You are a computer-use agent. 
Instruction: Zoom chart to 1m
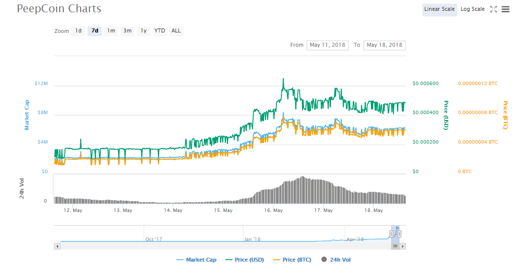point(111,31)
